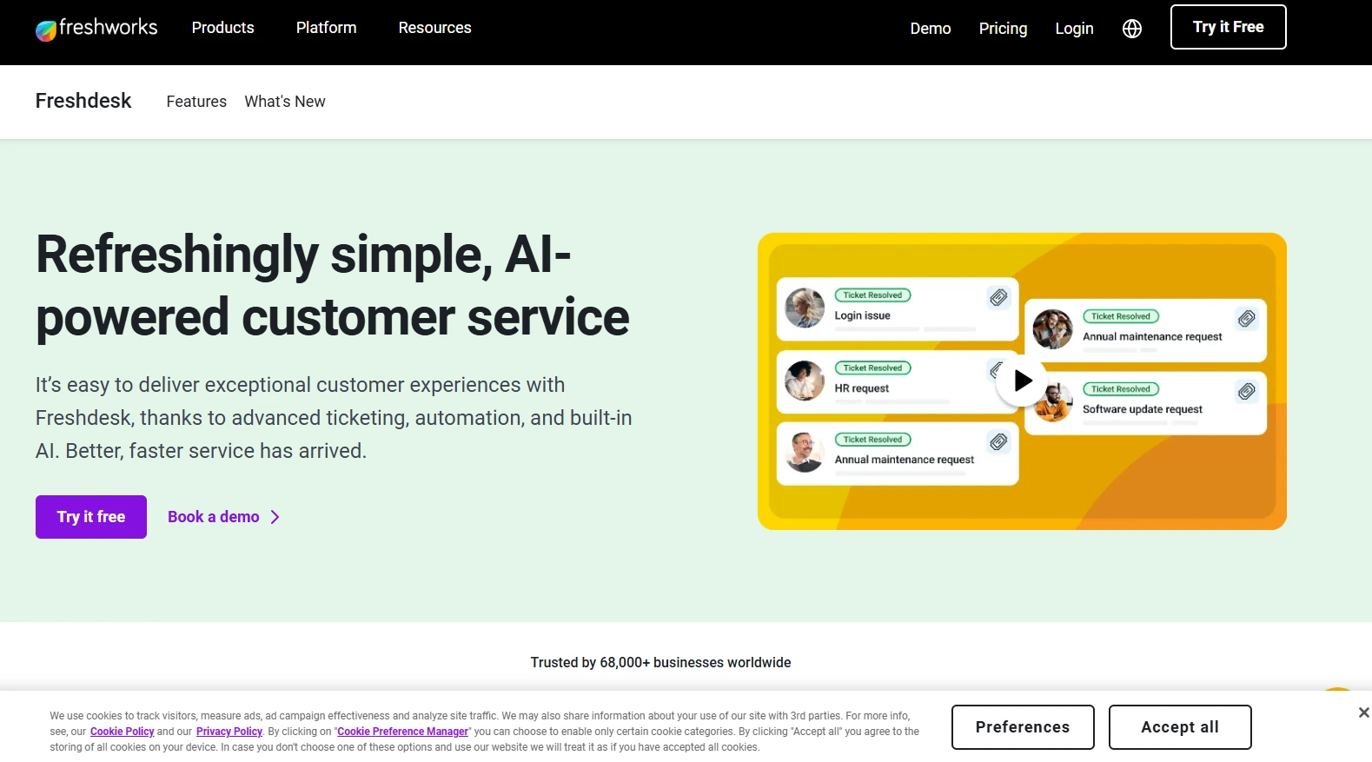Click Try it Free in header
Viewport: 1372px width, 762px height.
(1228, 27)
